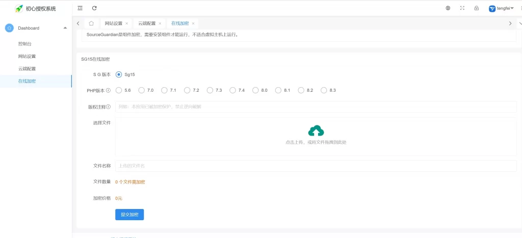Select PHP version 7.1
Screen dimensions: 522x238
click(x=164, y=90)
